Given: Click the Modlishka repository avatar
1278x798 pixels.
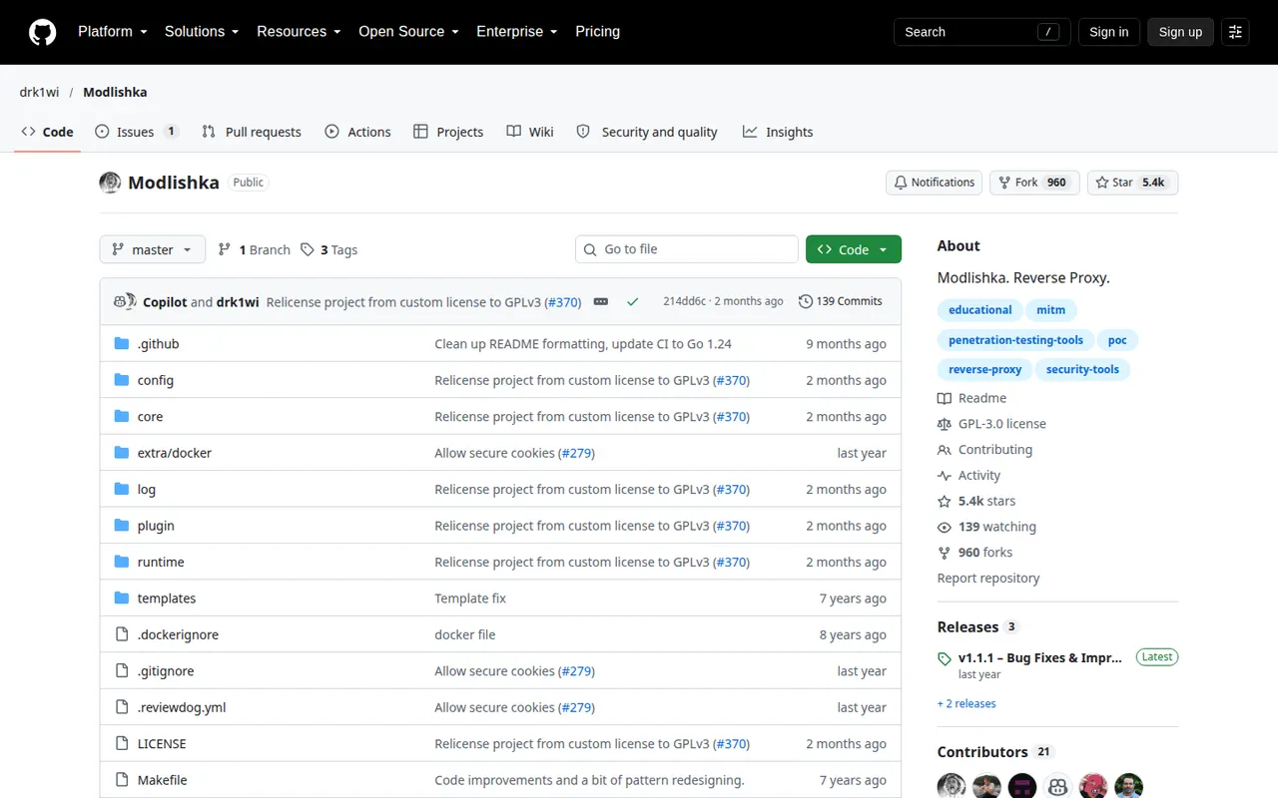Looking at the screenshot, I should pyautogui.click(x=110, y=183).
